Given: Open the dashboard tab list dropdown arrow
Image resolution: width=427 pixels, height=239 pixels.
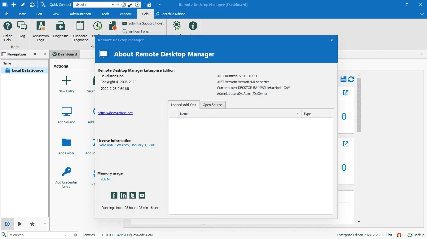Looking at the screenshot, I should point(421,54).
